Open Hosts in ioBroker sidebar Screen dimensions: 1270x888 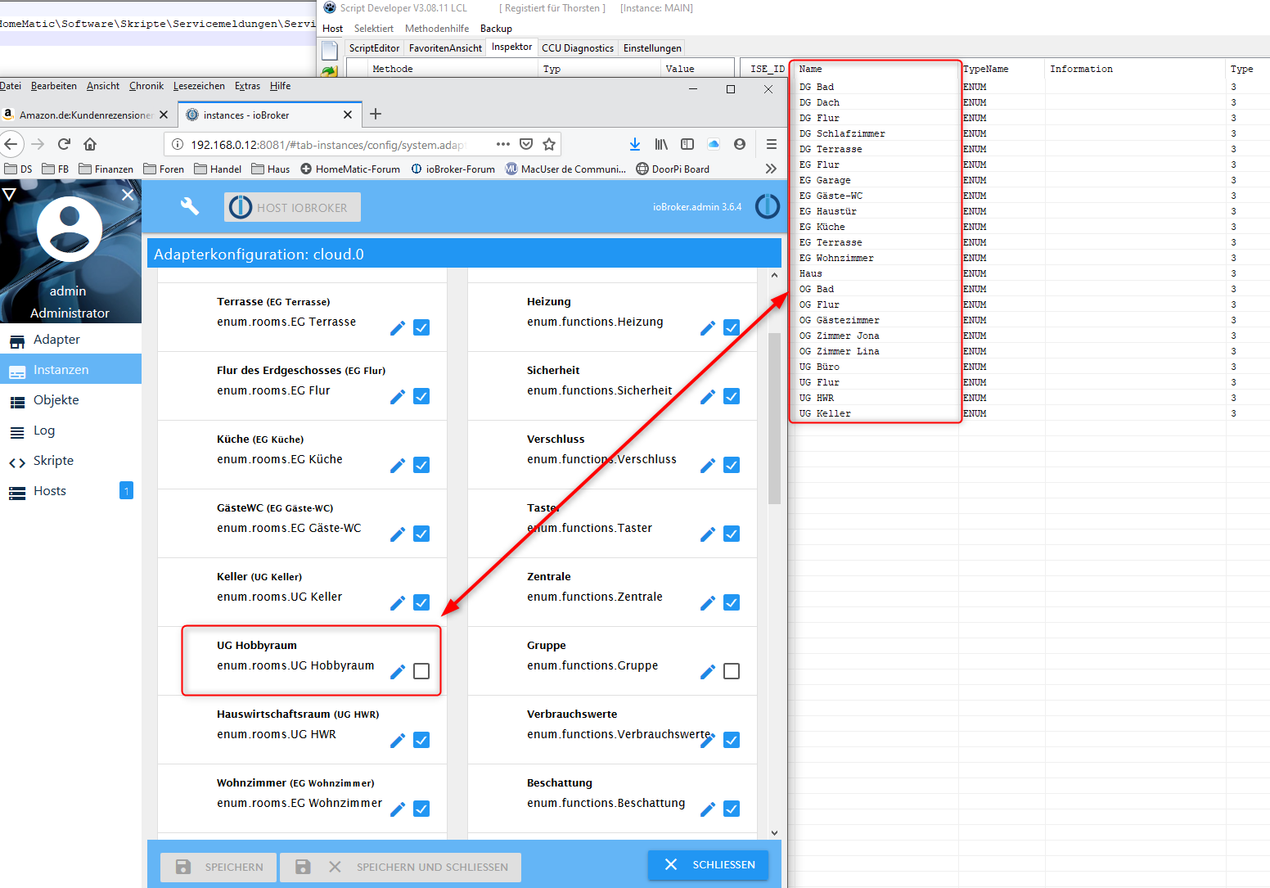(70, 491)
